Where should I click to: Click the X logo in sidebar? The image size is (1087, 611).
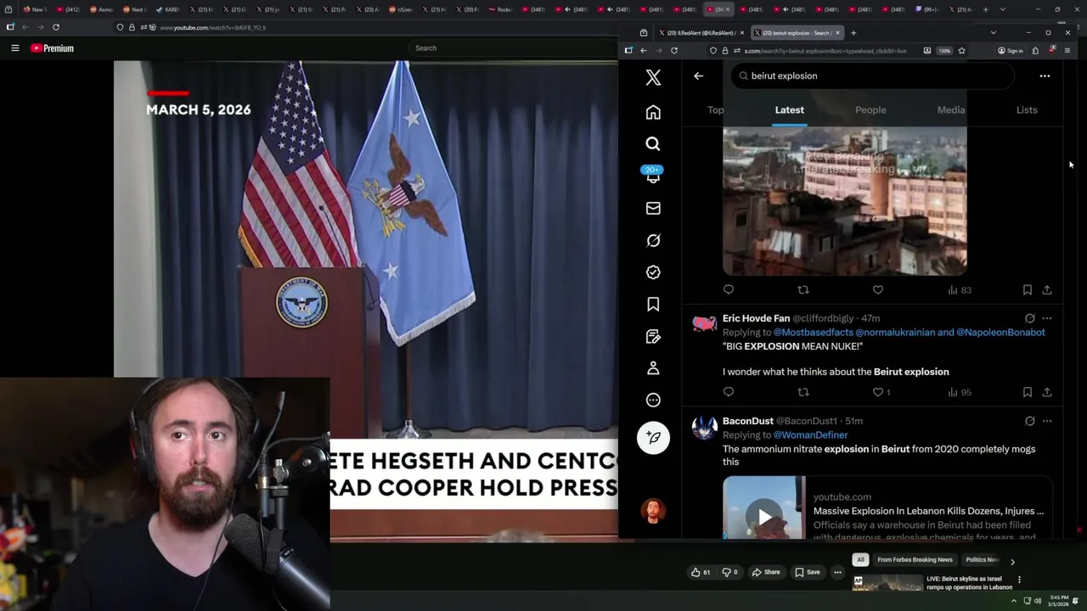(653, 77)
